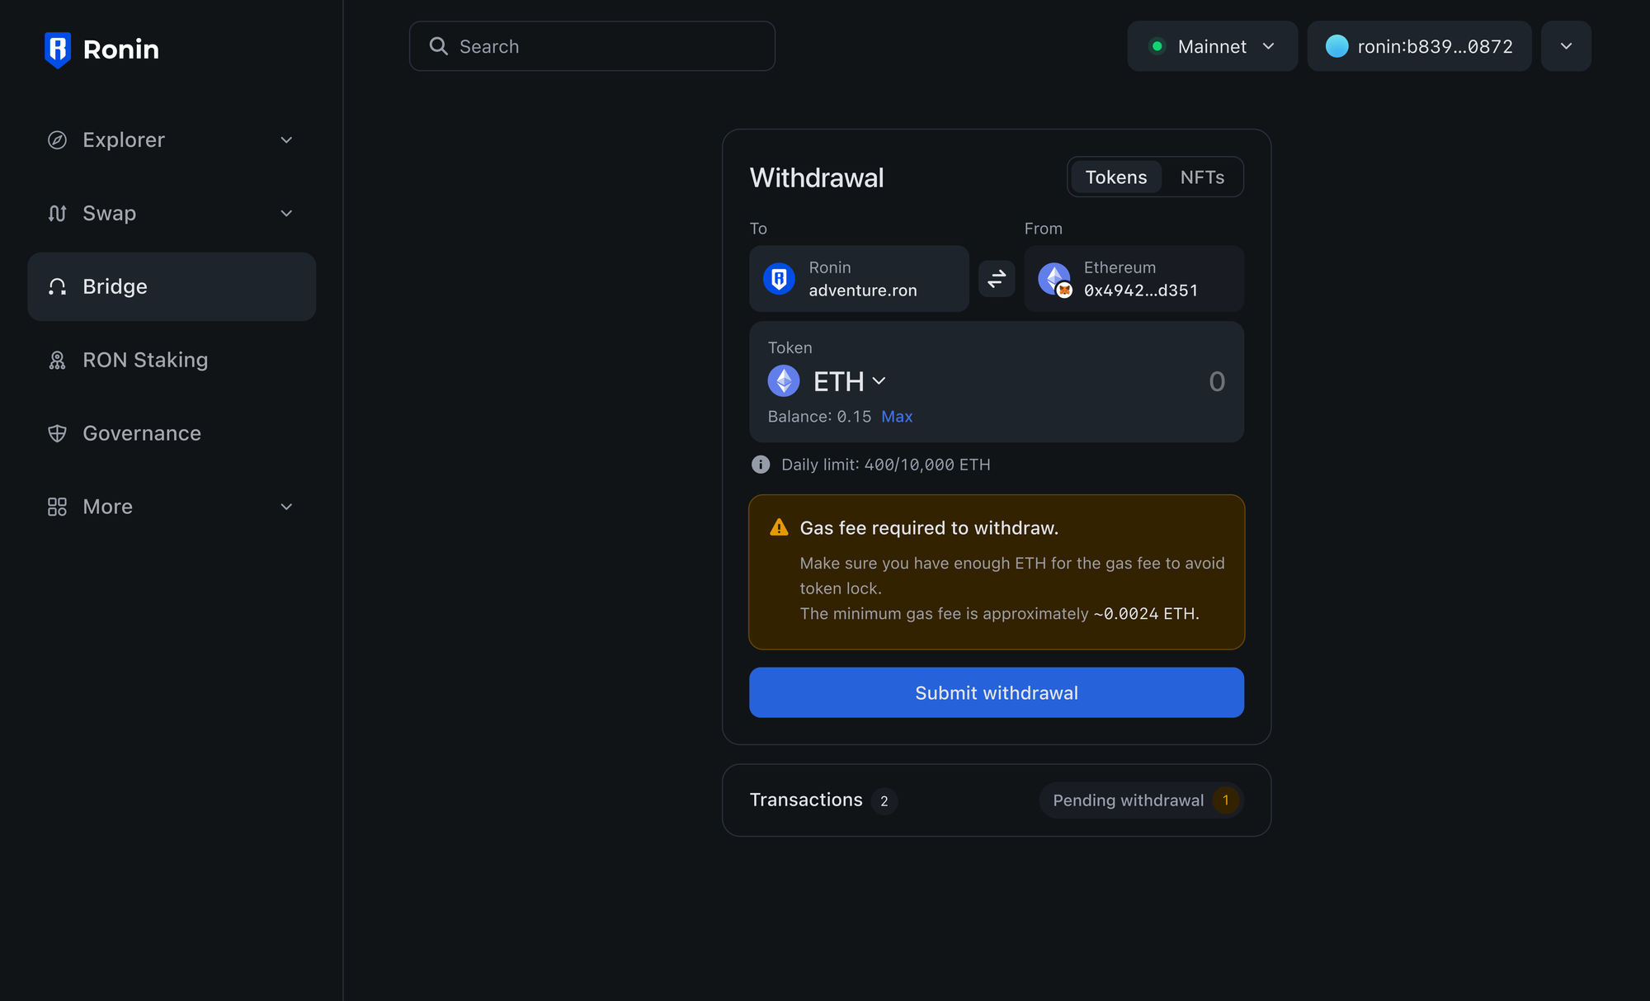Go to Governance in sidebar

point(142,433)
